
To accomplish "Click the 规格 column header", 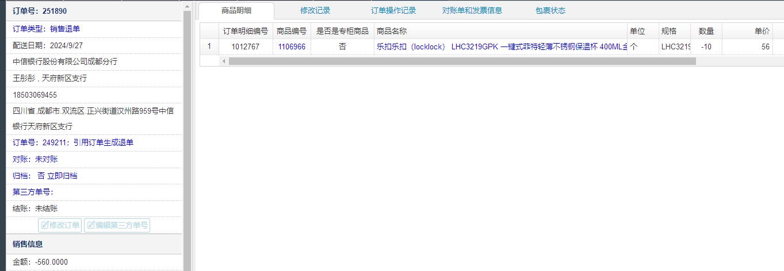I will pos(675,31).
